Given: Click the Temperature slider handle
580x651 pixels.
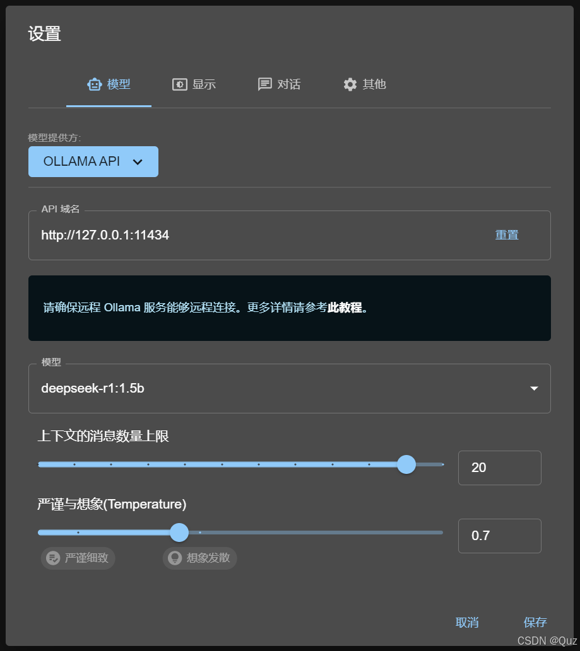Looking at the screenshot, I should pyautogui.click(x=179, y=533).
